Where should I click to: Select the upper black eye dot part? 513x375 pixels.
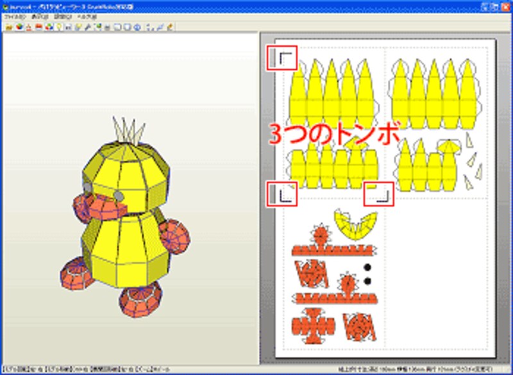[367, 267]
